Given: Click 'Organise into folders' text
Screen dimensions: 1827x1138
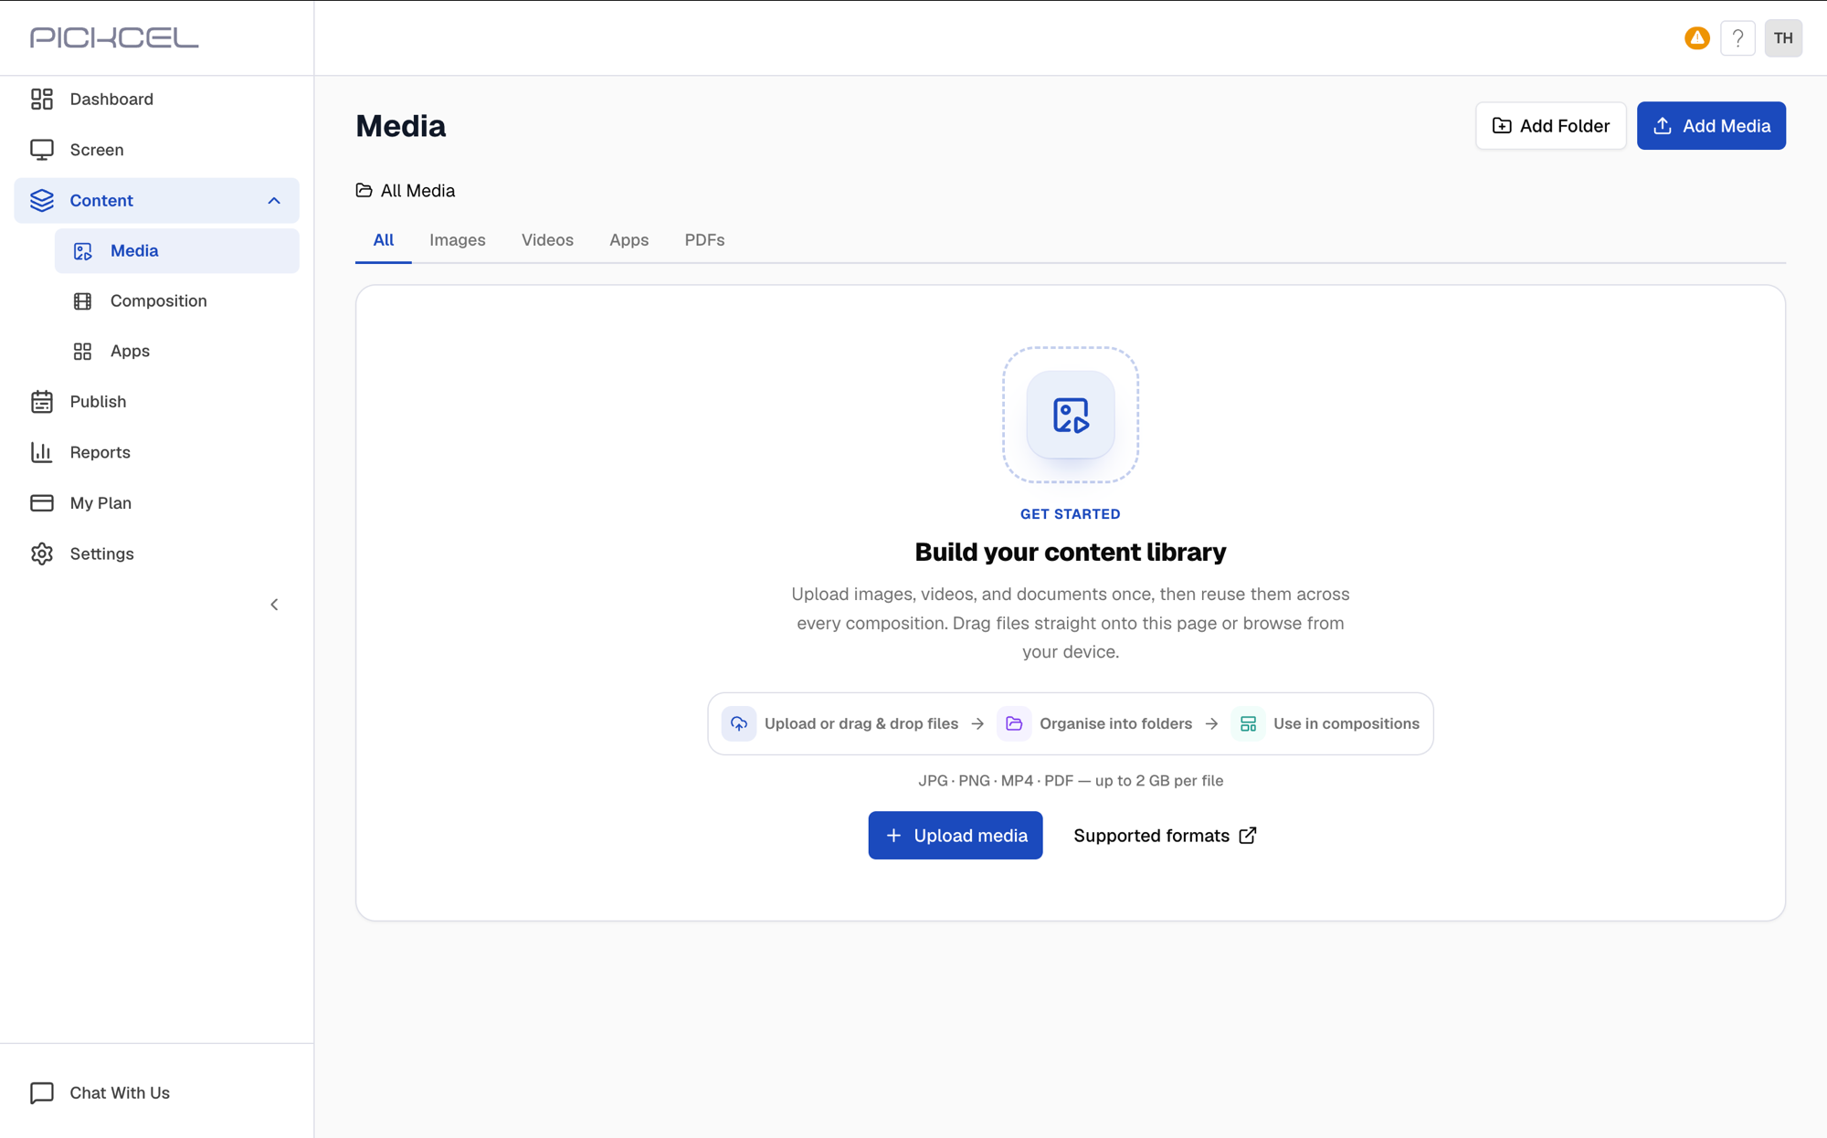Looking at the screenshot, I should pyautogui.click(x=1115, y=723).
